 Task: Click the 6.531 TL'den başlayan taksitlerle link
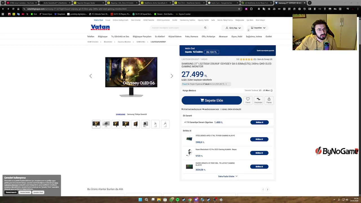click(197, 80)
